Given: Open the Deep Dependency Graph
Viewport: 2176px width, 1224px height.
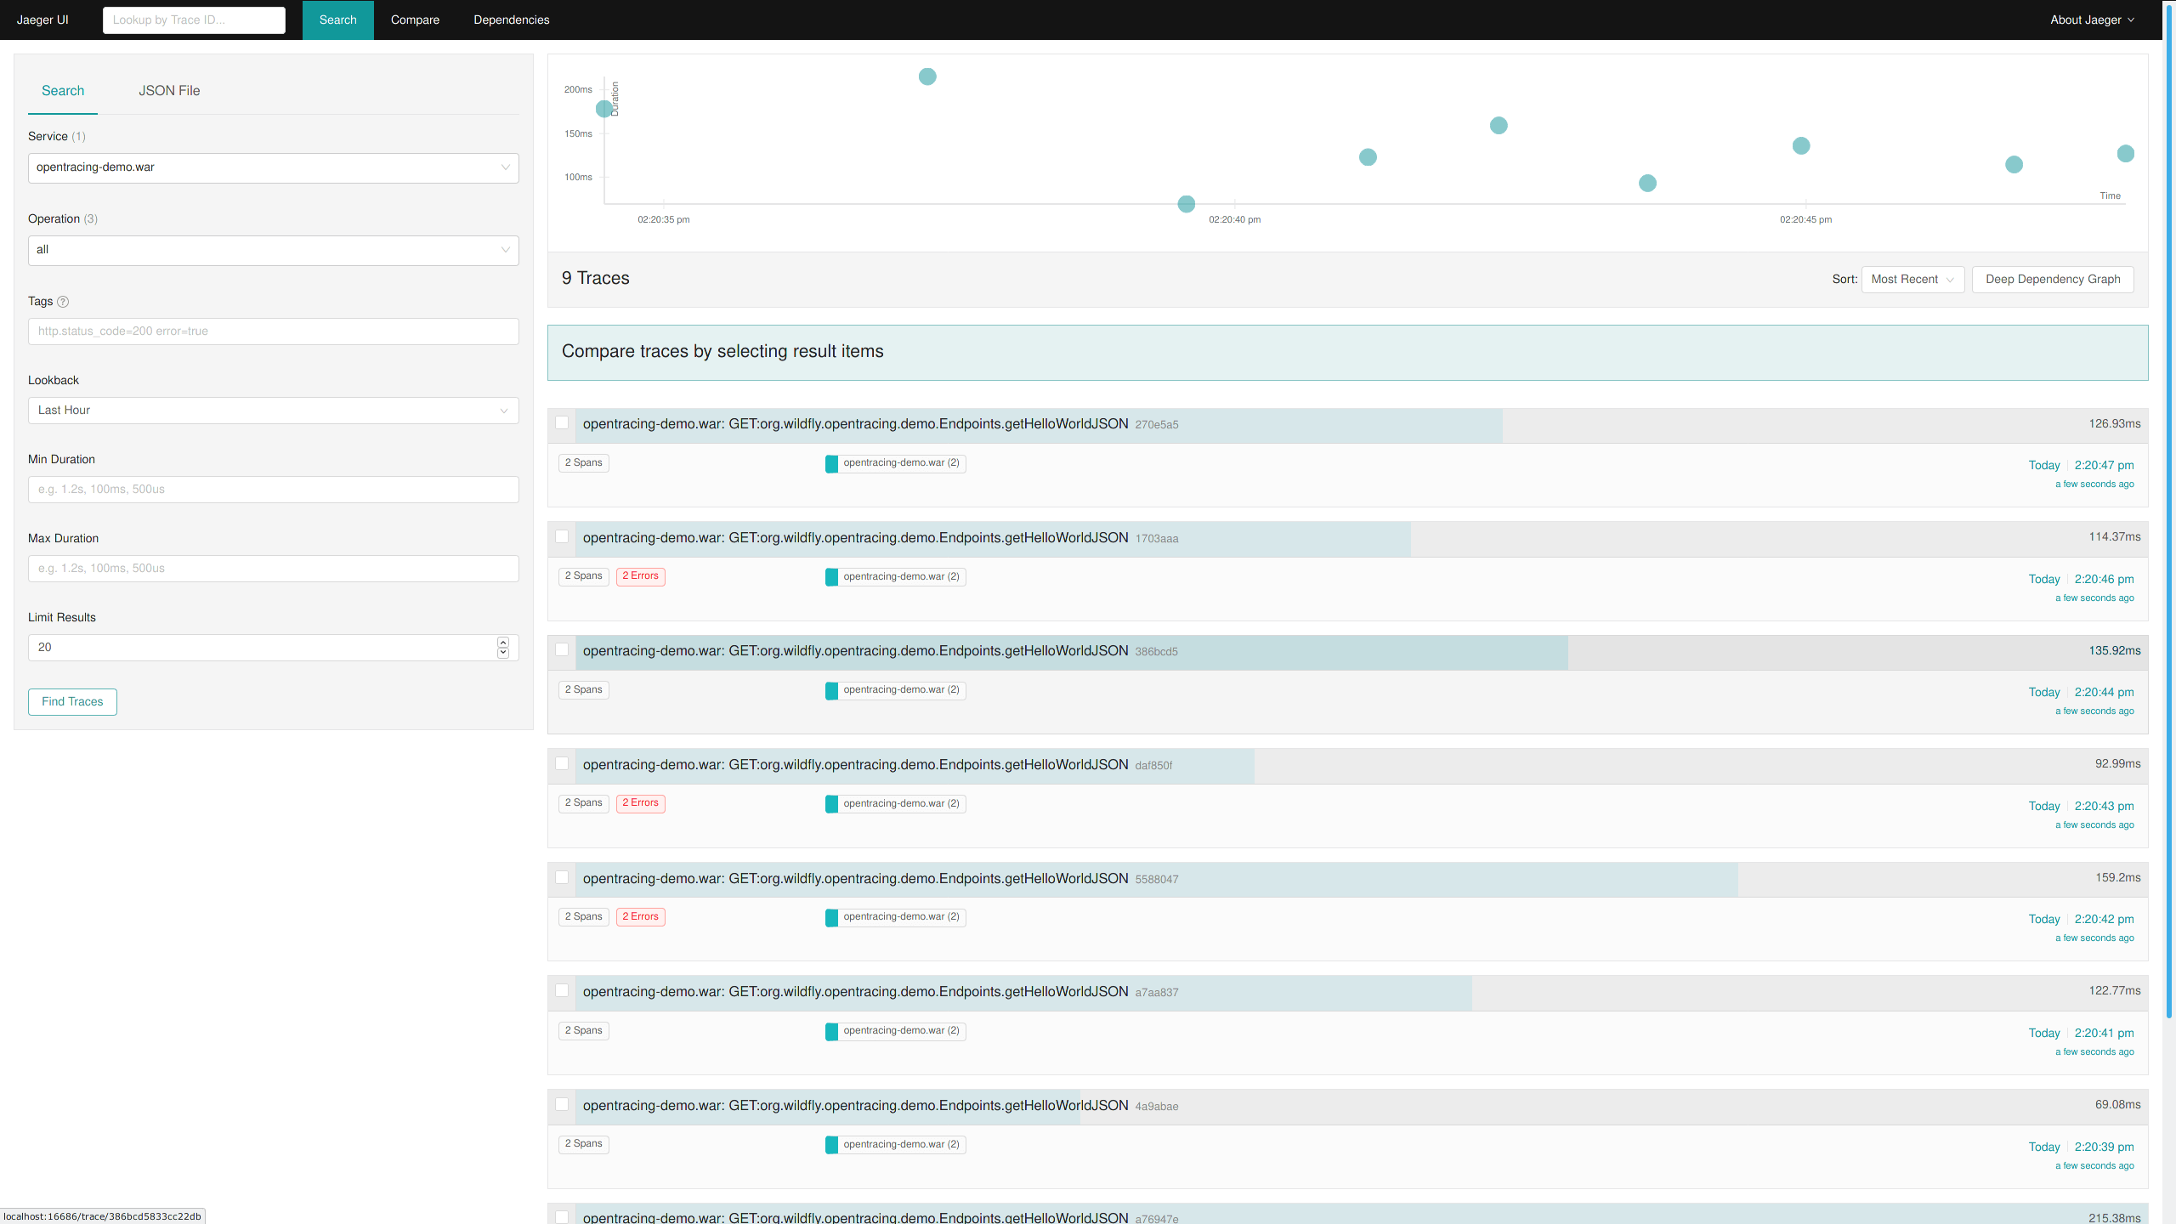Looking at the screenshot, I should (2053, 280).
